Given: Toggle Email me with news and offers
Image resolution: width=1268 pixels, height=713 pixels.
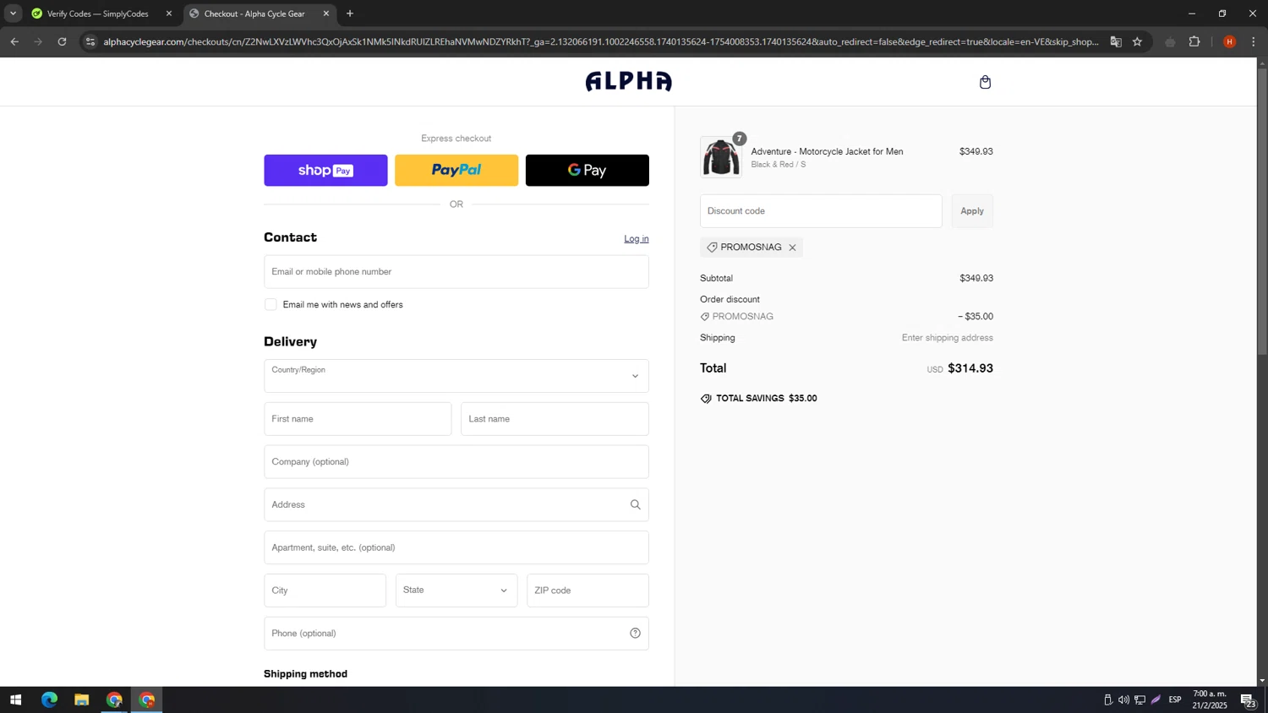Looking at the screenshot, I should [271, 305].
